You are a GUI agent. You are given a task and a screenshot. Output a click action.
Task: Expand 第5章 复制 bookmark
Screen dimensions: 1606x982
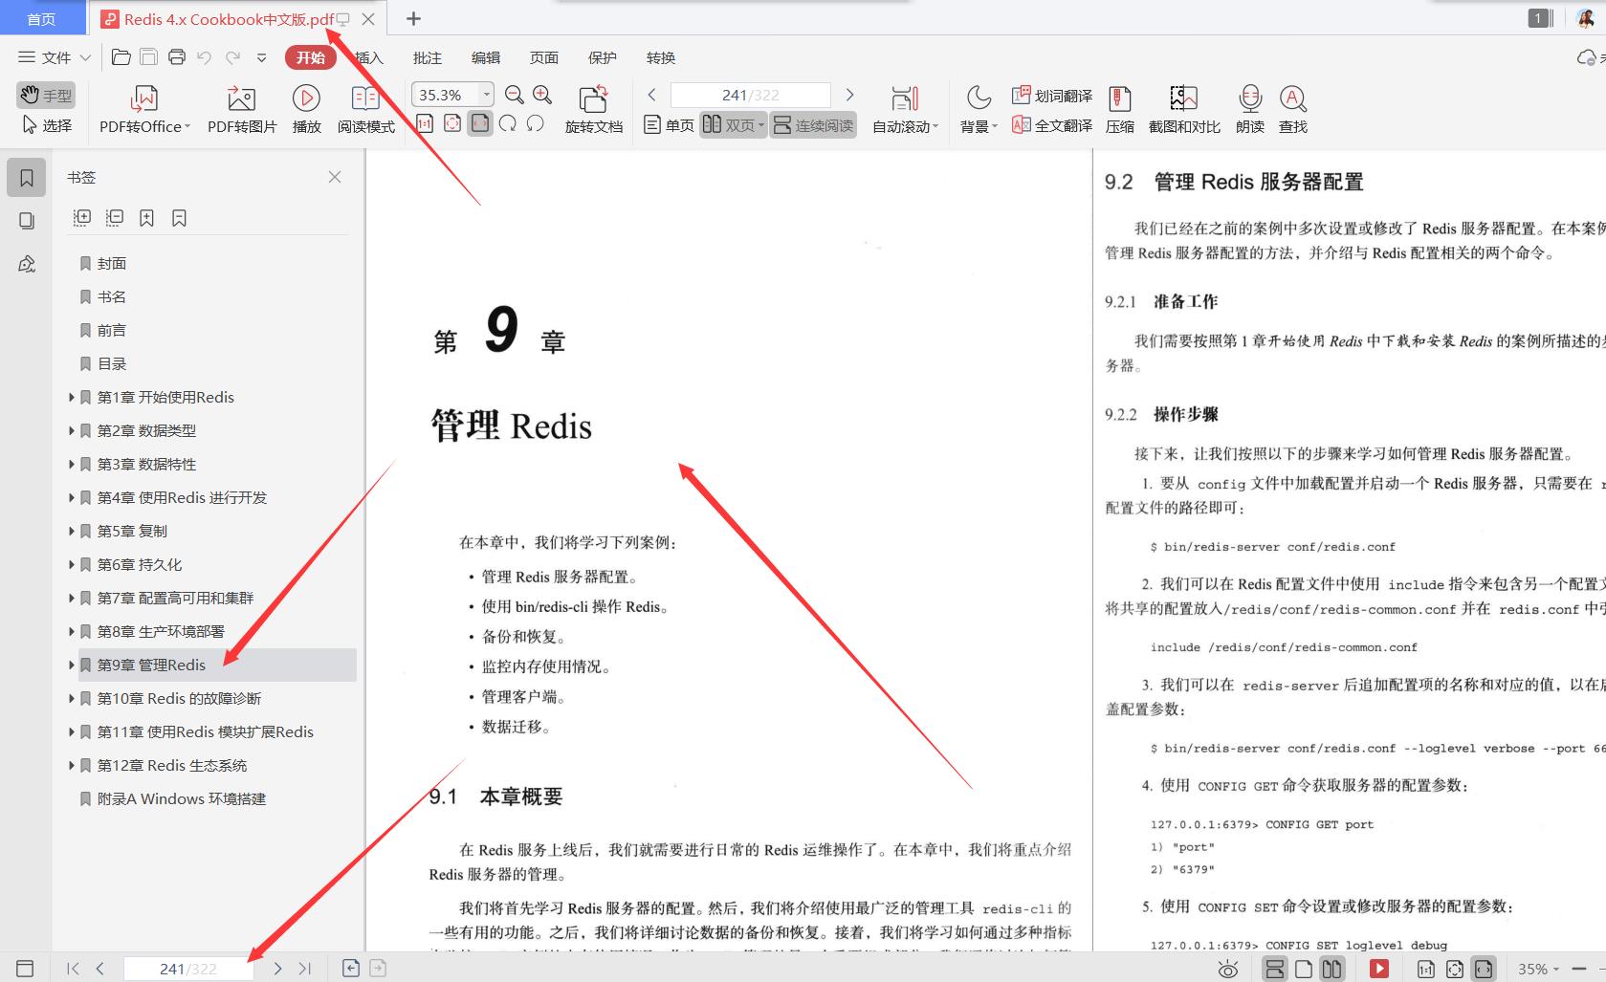click(71, 531)
